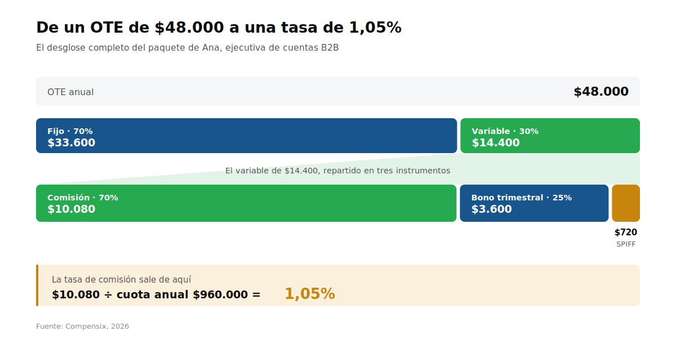Click the orange SPIFF block
Viewport: 676px width, 340px height.
coord(626,203)
